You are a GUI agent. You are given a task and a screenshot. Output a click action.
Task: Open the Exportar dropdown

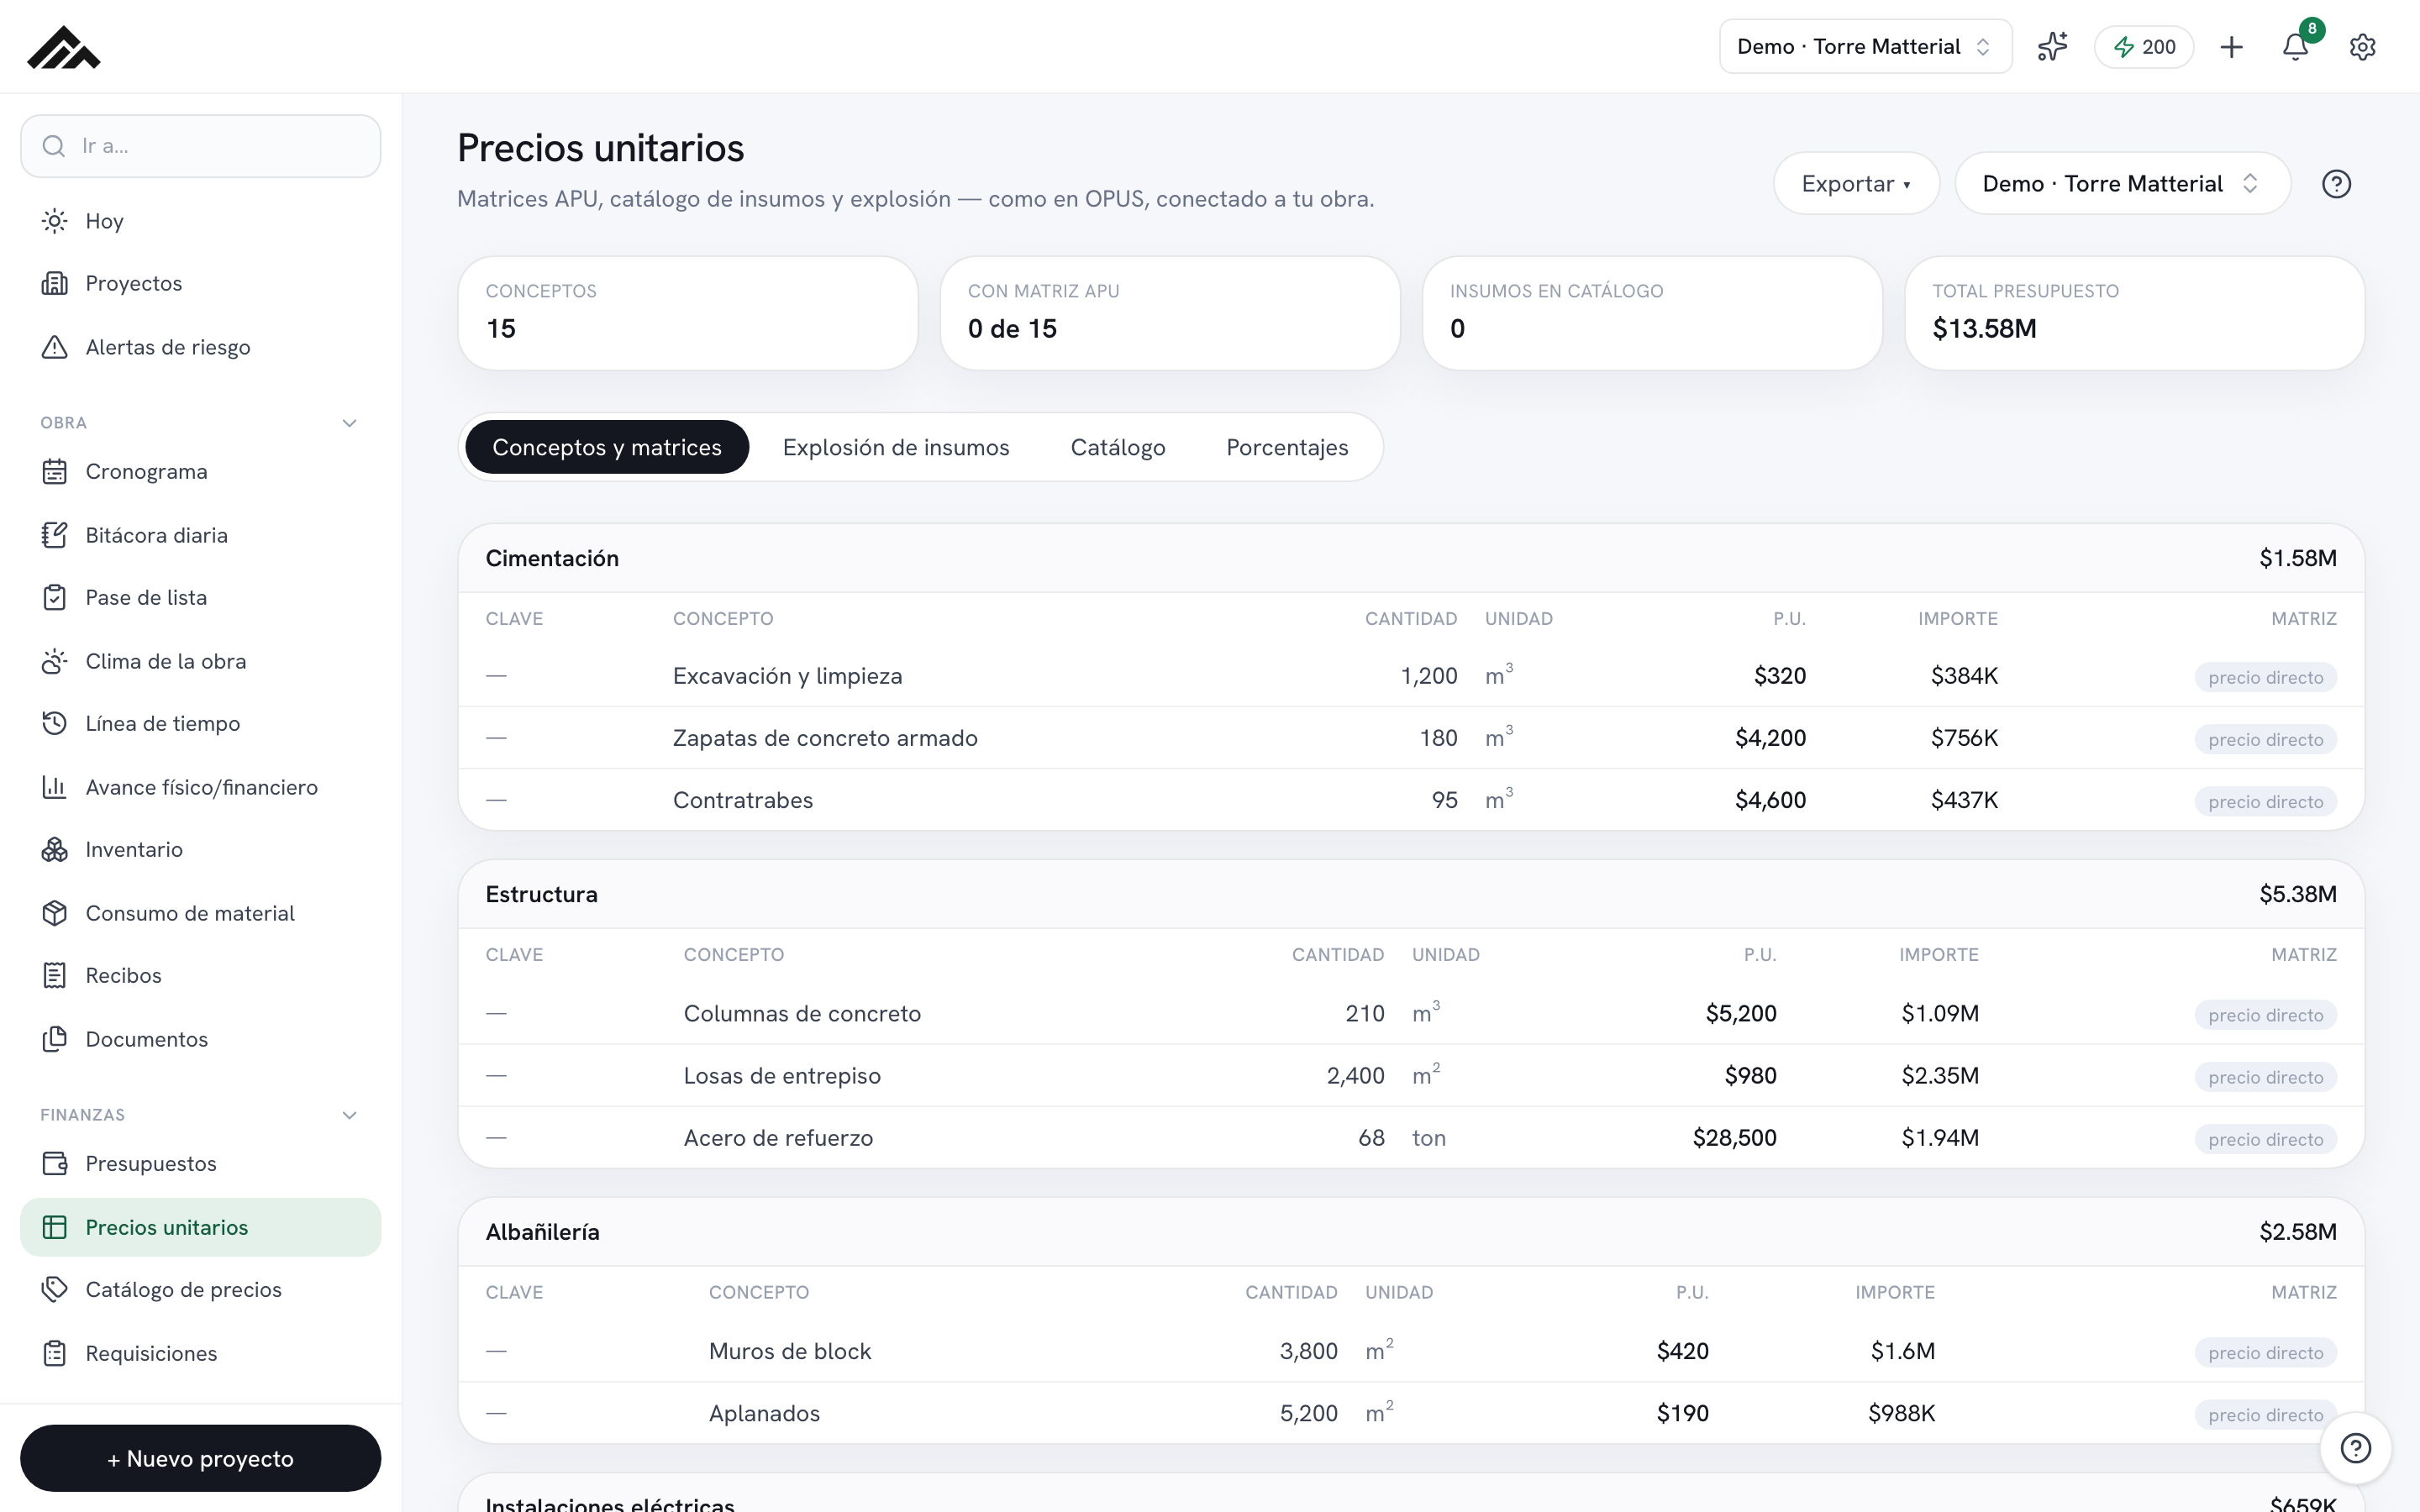pos(1856,184)
